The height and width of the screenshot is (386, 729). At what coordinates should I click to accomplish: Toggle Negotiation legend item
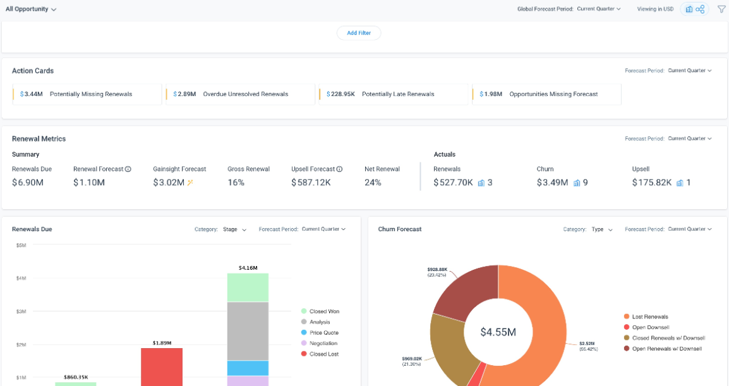320,343
